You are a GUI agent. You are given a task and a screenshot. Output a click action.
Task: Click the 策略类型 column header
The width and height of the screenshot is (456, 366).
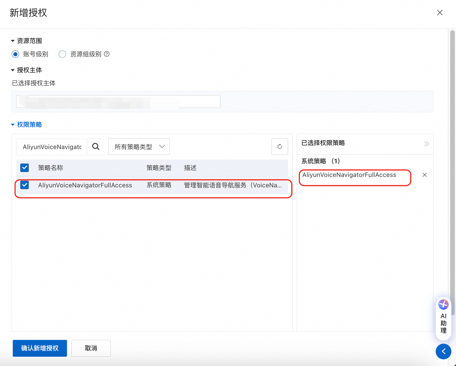159,168
